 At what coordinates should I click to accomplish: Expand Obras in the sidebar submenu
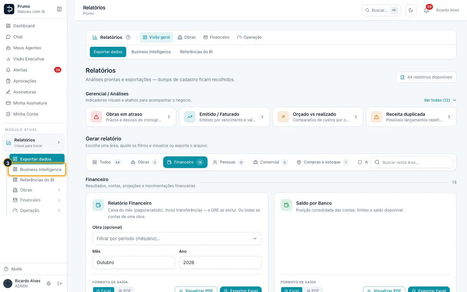point(37,190)
